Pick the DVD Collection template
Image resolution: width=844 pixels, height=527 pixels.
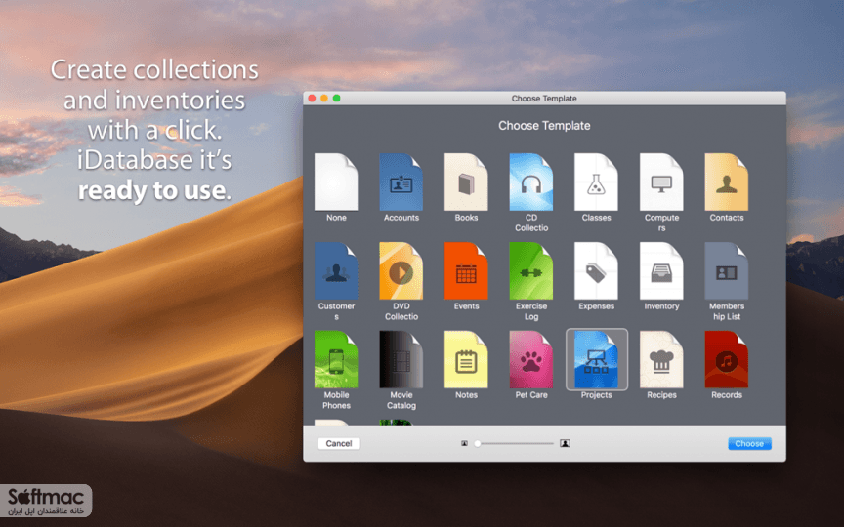tap(401, 270)
